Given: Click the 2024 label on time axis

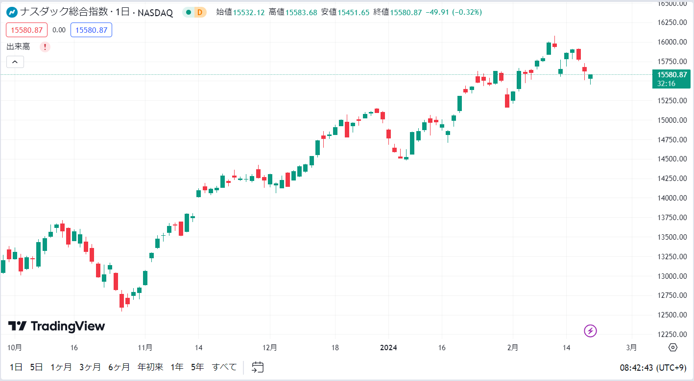Looking at the screenshot, I should [388, 348].
